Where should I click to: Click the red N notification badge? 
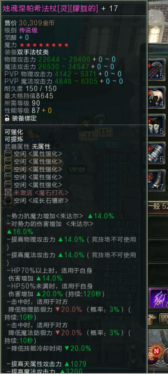(157, 351)
